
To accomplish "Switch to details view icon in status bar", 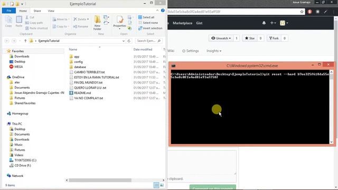I will [156, 185].
